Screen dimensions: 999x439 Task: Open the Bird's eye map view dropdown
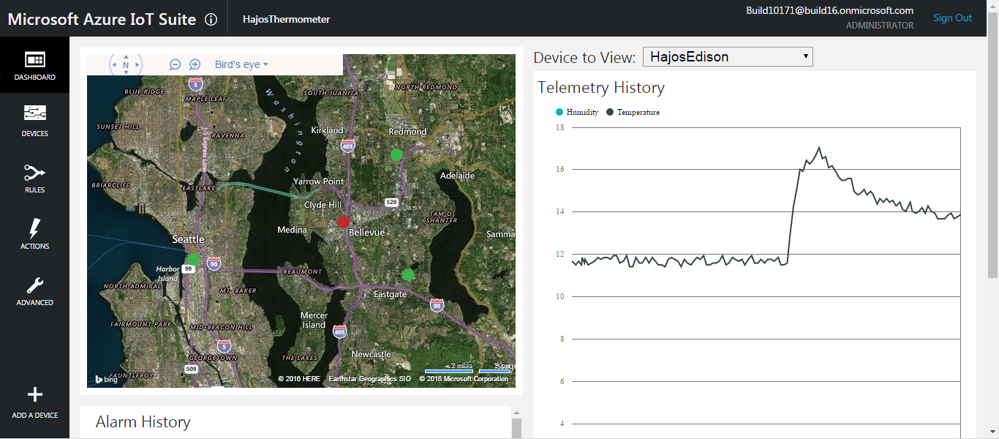tap(241, 64)
